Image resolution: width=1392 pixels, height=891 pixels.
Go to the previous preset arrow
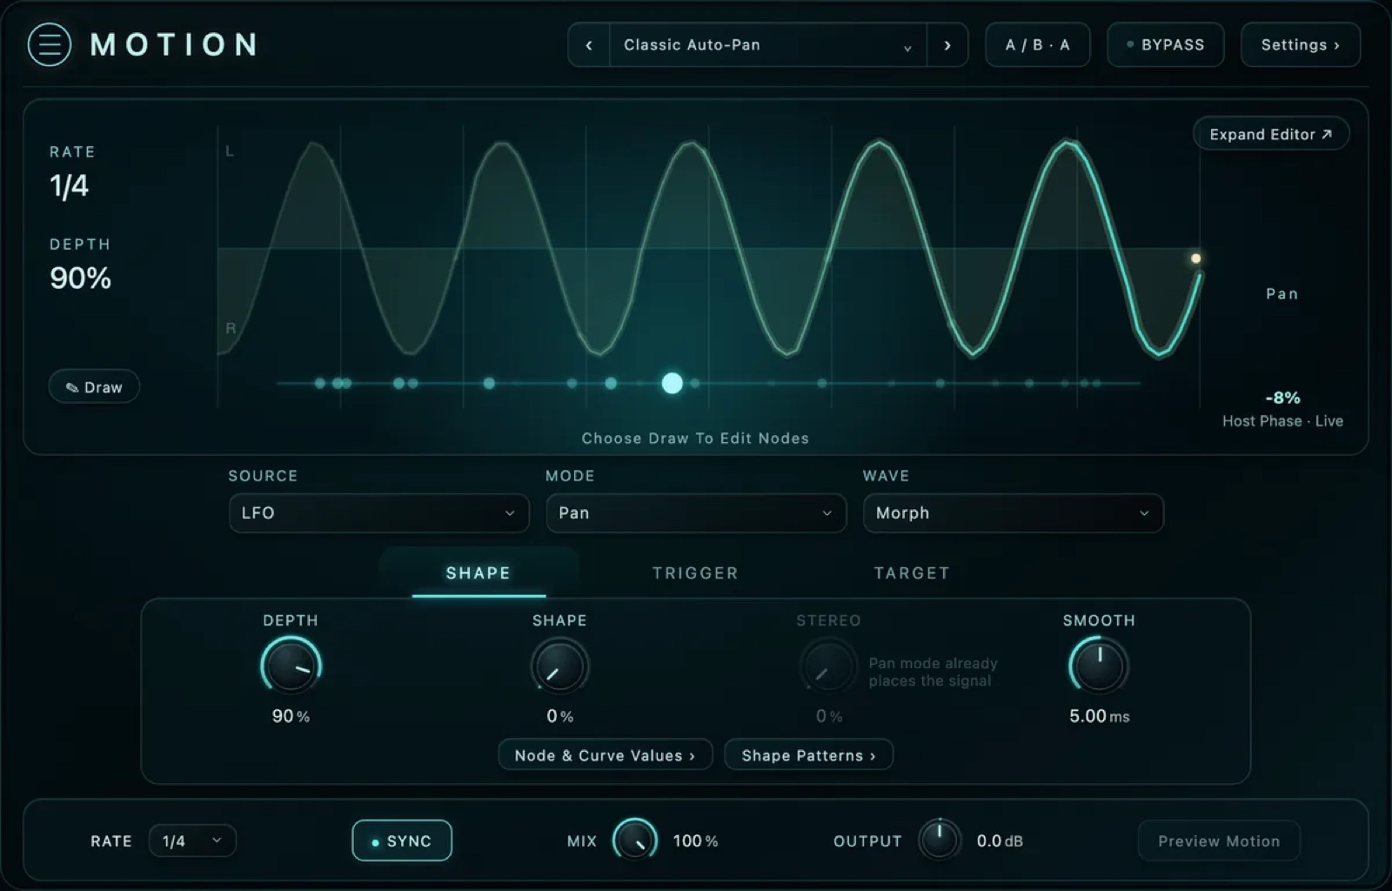pyautogui.click(x=589, y=45)
